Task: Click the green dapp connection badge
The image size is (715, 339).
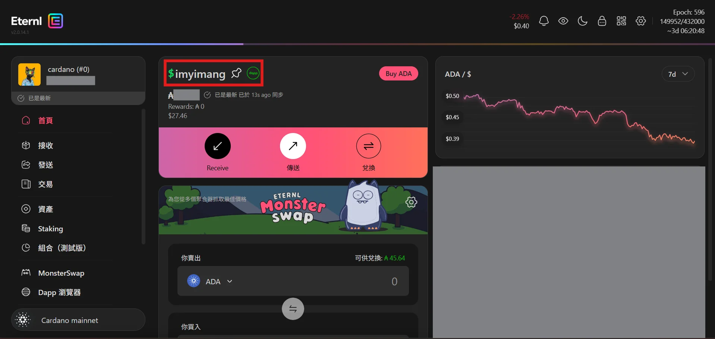Action: click(x=253, y=73)
